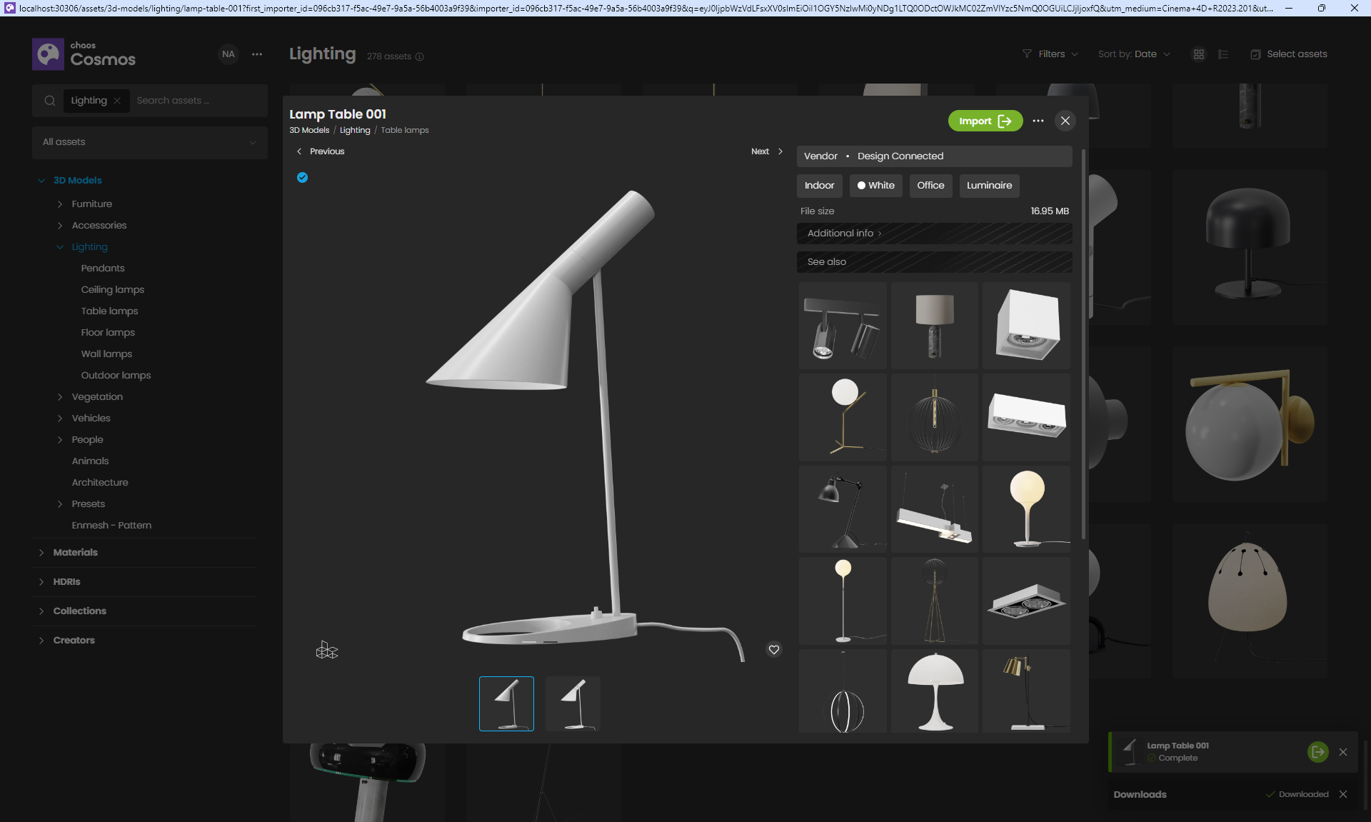Click the favorite heart icon

click(774, 650)
